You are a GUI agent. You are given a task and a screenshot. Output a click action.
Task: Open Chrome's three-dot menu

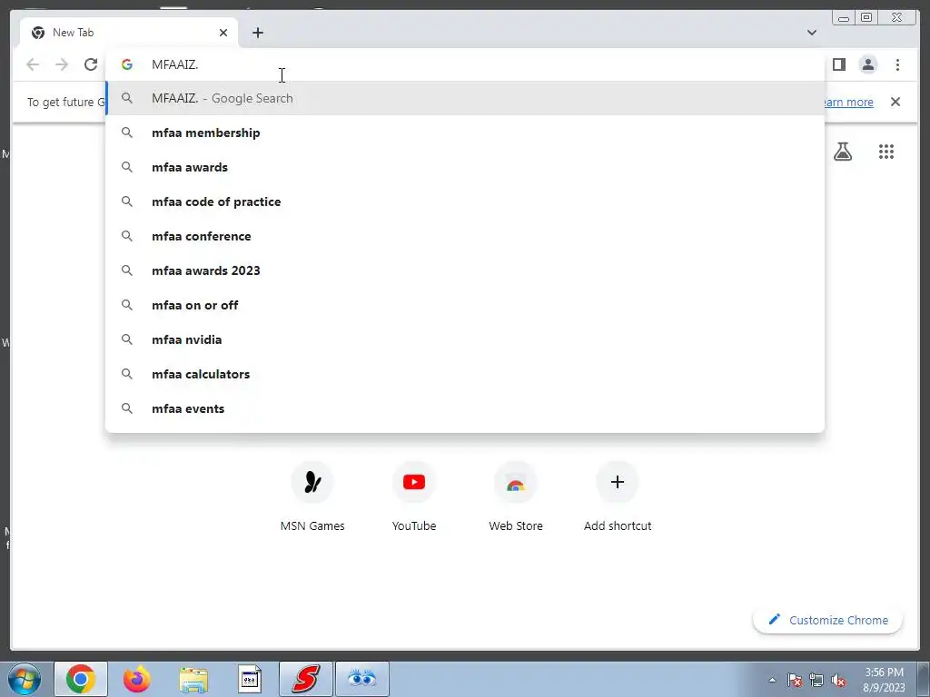pyautogui.click(x=897, y=64)
